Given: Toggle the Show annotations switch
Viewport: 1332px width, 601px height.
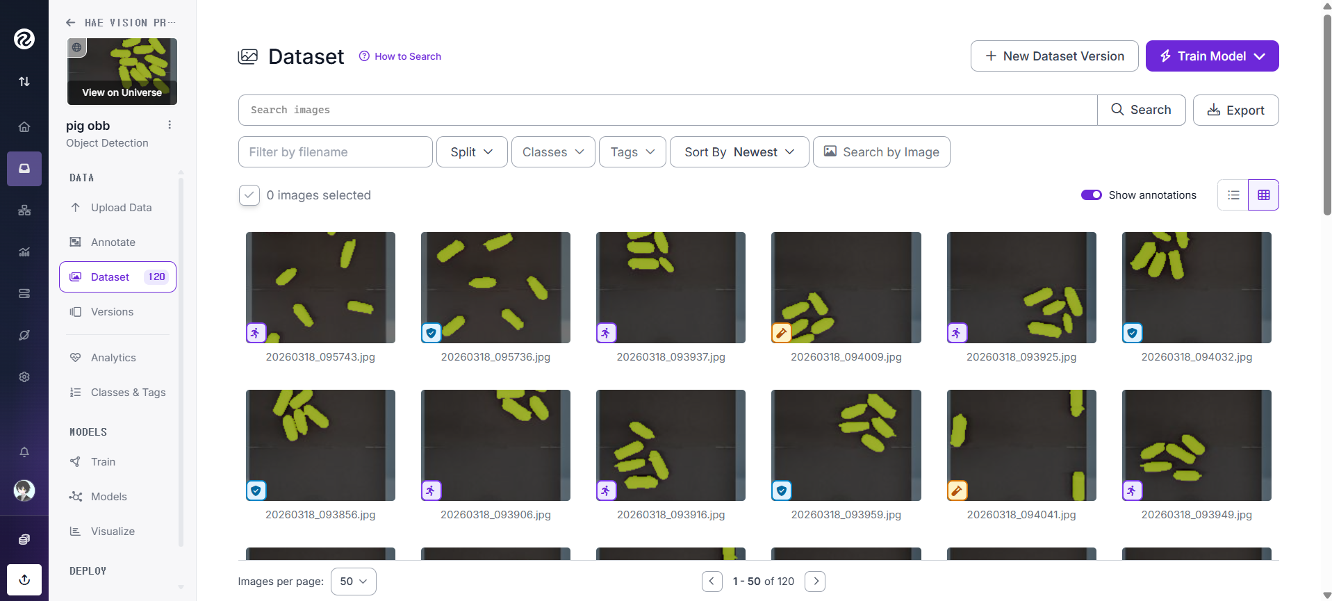Looking at the screenshot, I should tap(1091, 195).
